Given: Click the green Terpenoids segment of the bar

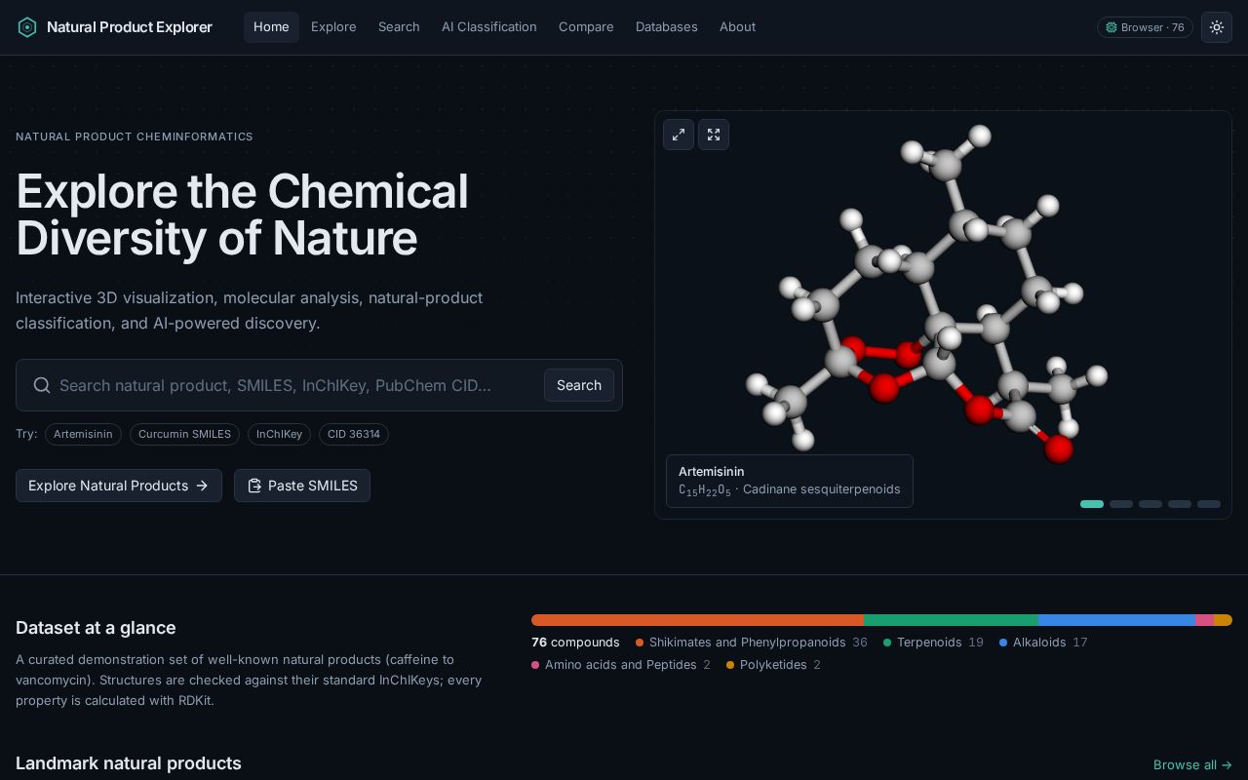Looking at the screenshot, I should point(951,620).
